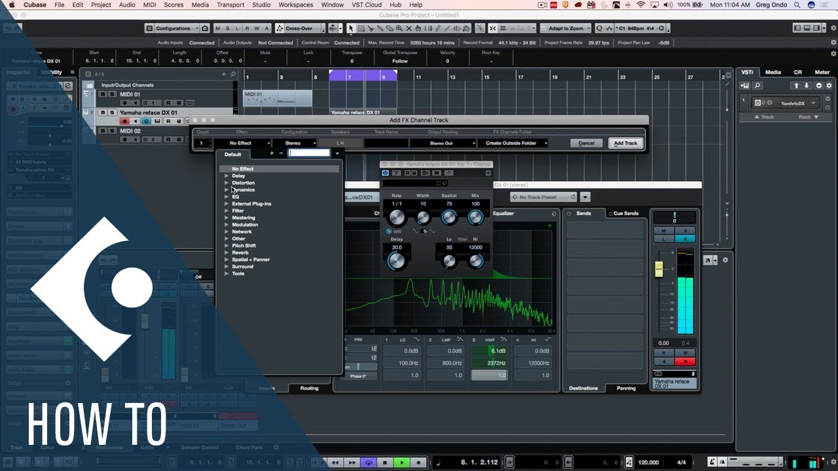Click Edit Channel Settings 'e' on Yamaha reface track
The height and width of the screenshot is (471, 838).
click(x=147, y=121)
